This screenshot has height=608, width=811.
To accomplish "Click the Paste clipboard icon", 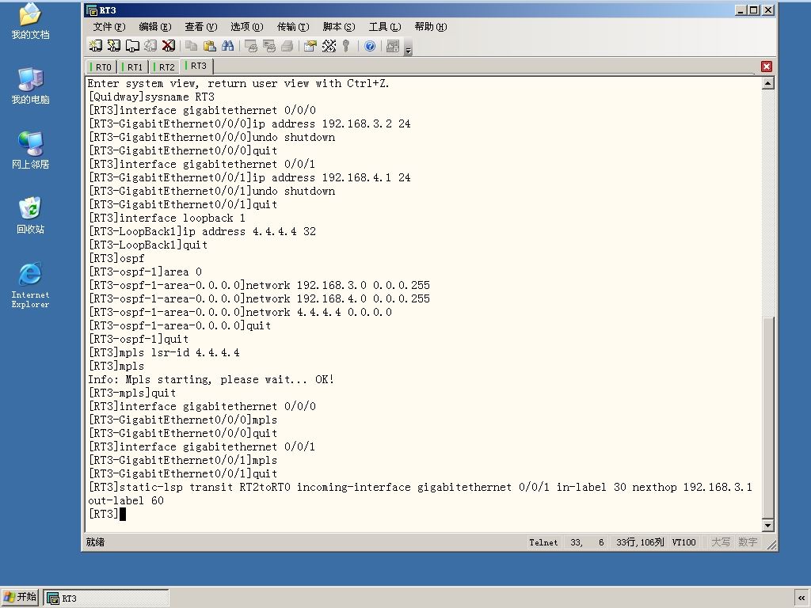I will click(x=209, y=46).
